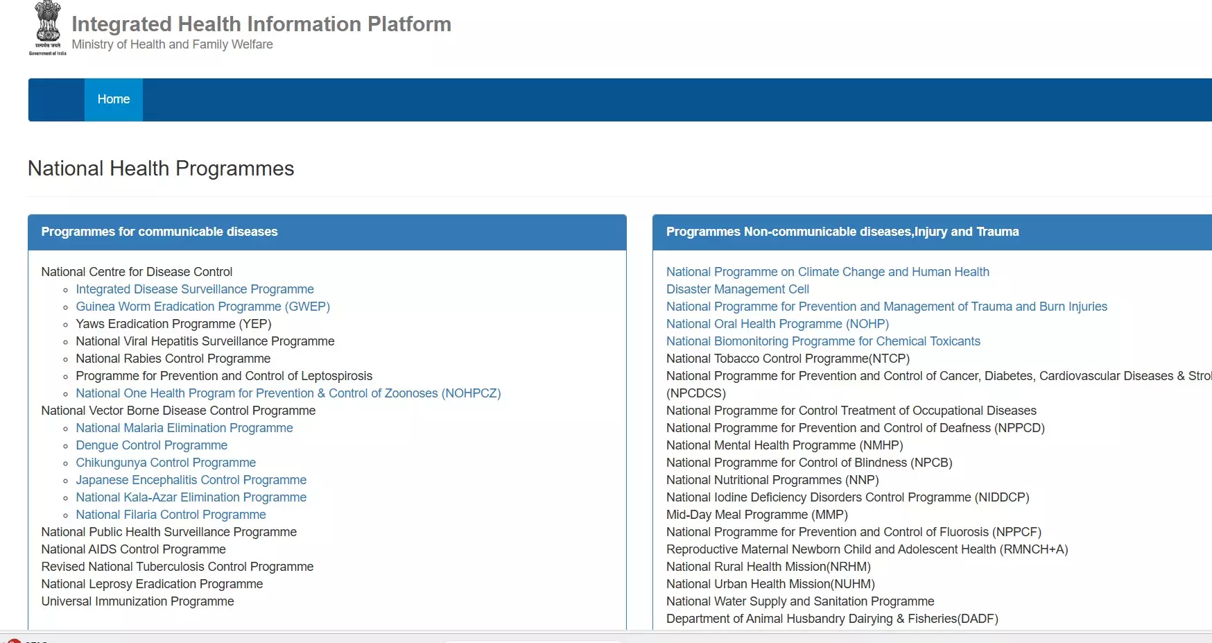Open National Programme on Climate Change link

click(827, 272)
